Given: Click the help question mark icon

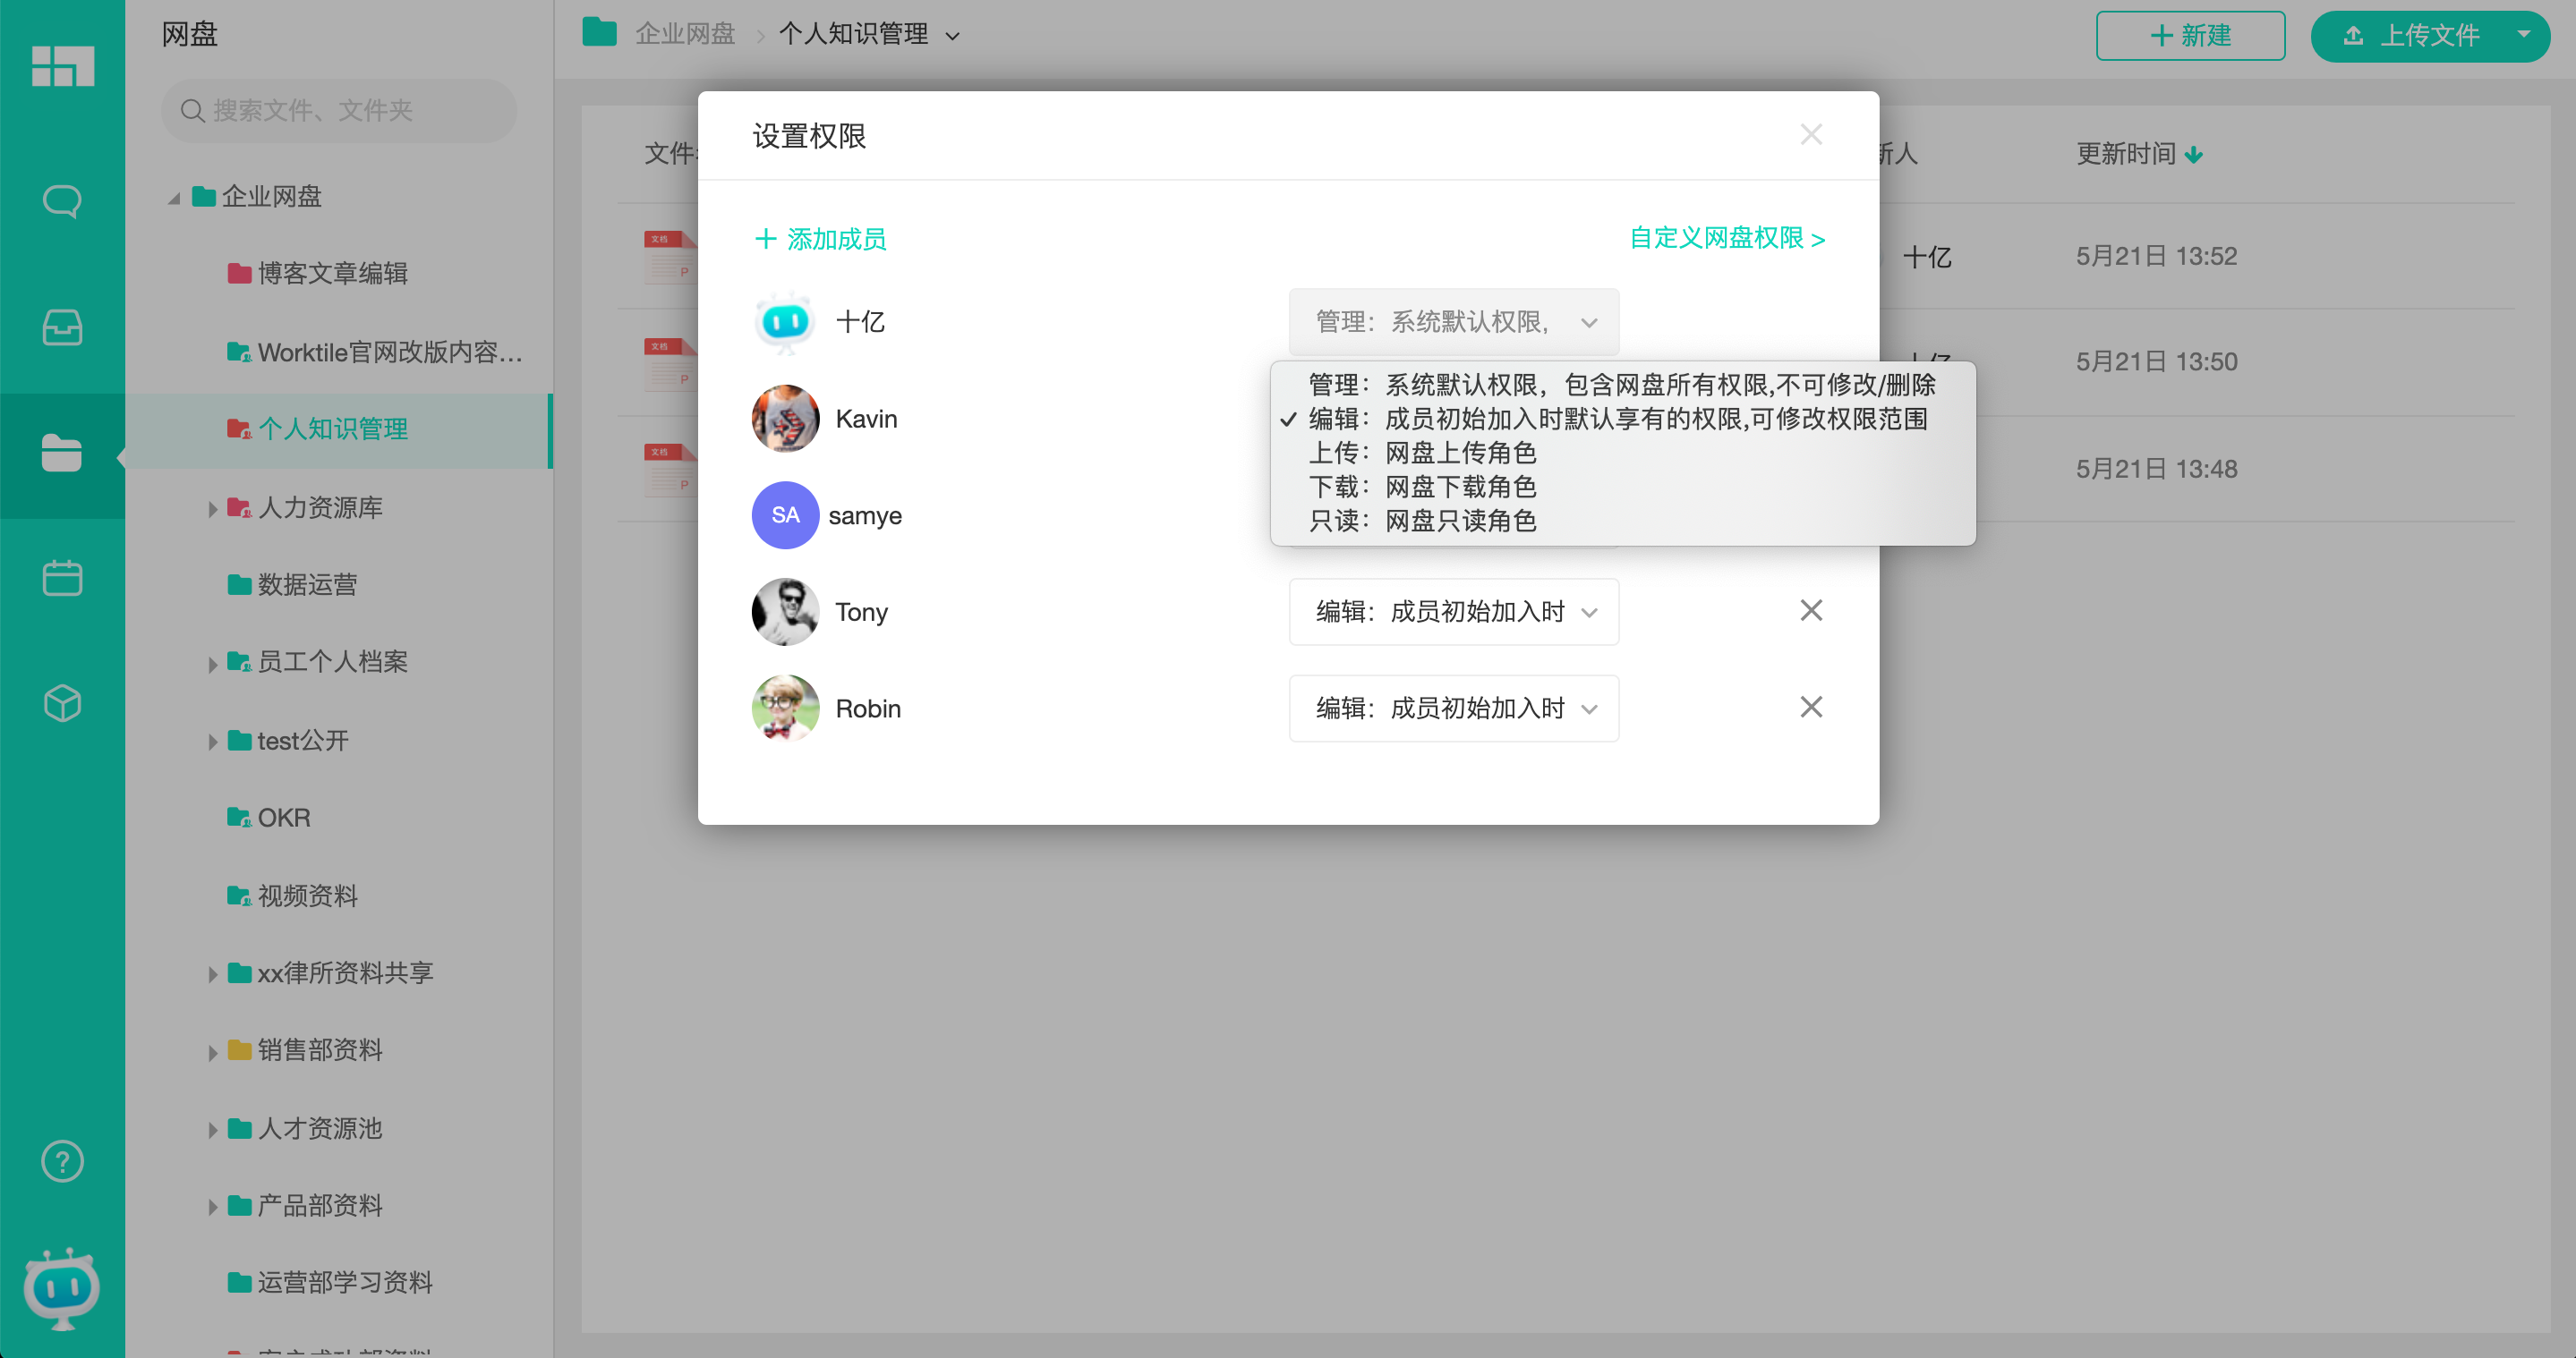Looking at the screenshot, I should tap(62, 1161).
